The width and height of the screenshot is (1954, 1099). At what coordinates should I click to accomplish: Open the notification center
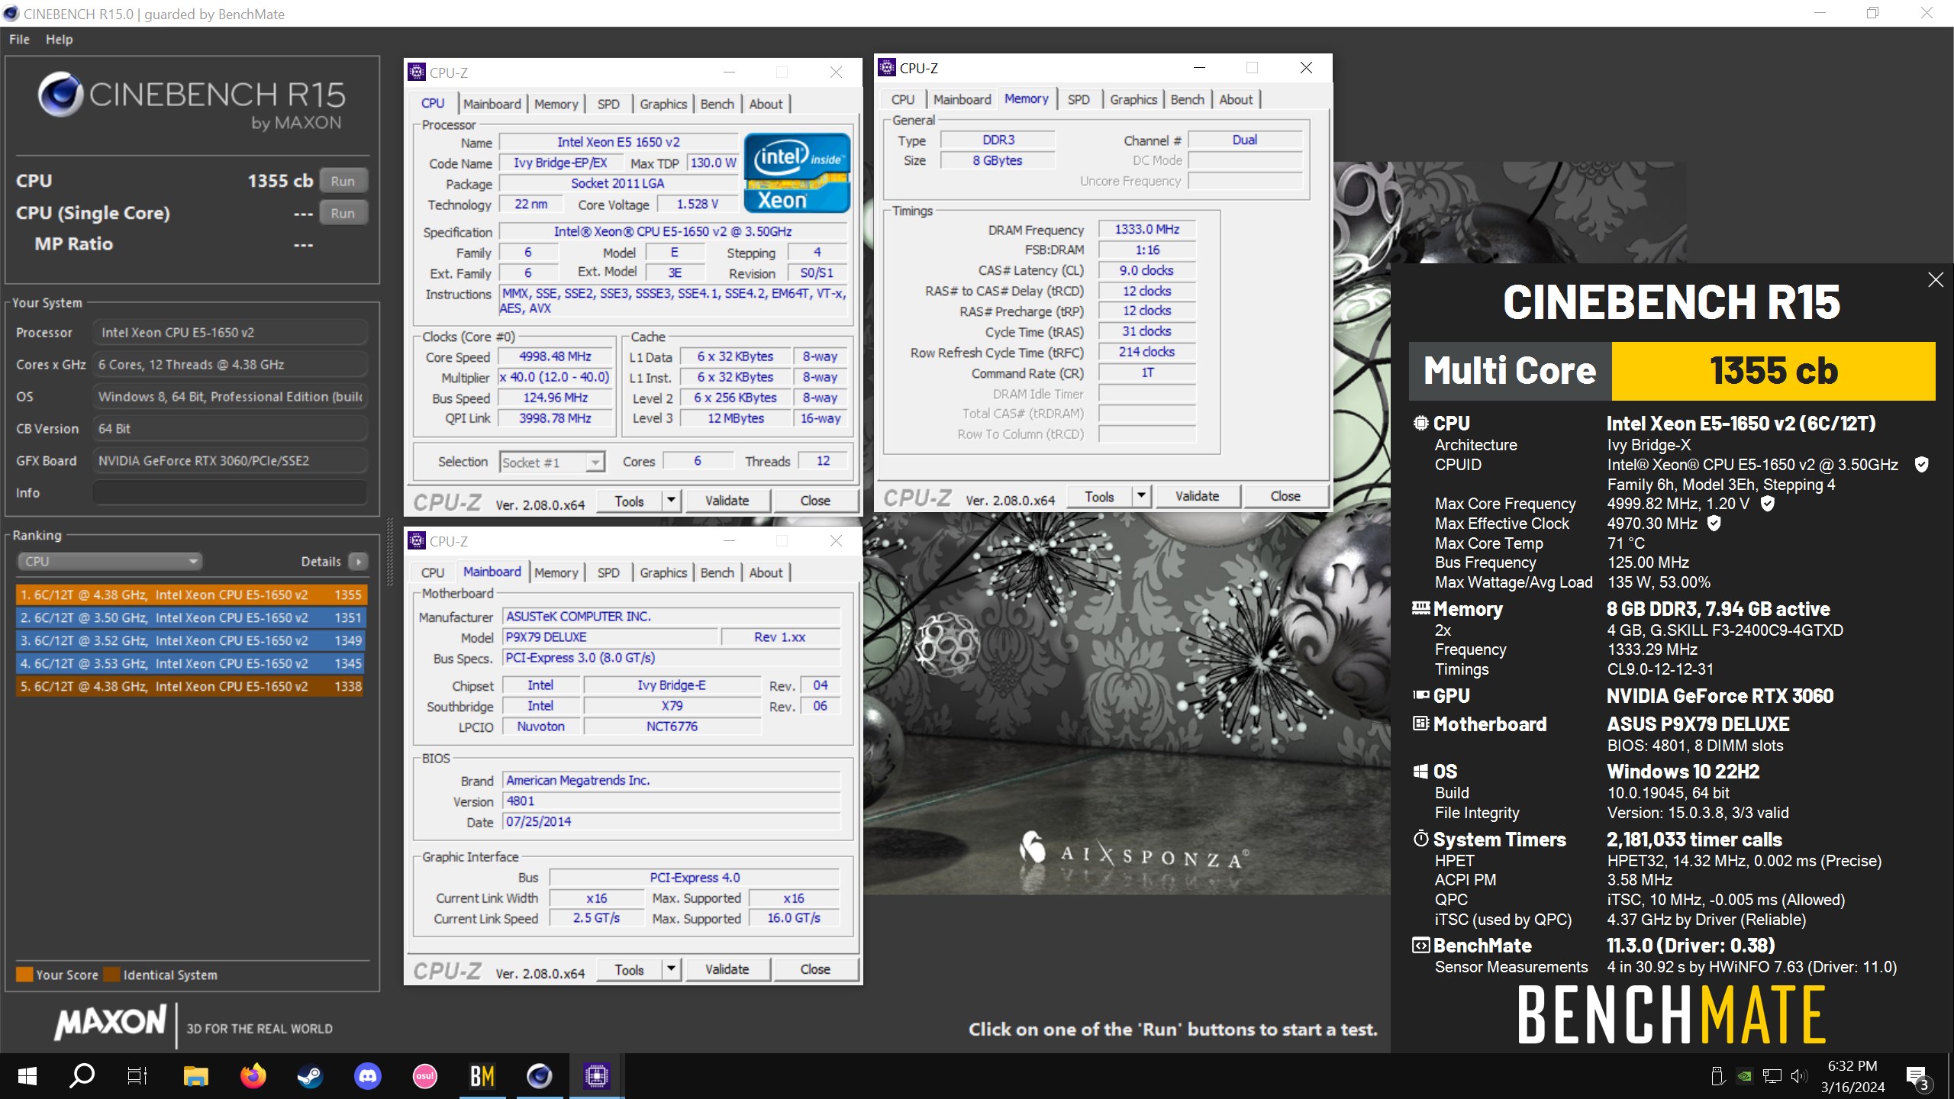pyautogui.click(x=1917, y=1077)
